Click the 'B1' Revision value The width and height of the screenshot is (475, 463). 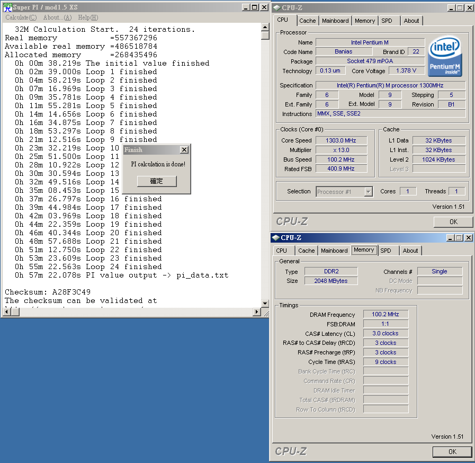tap(451, 104)
